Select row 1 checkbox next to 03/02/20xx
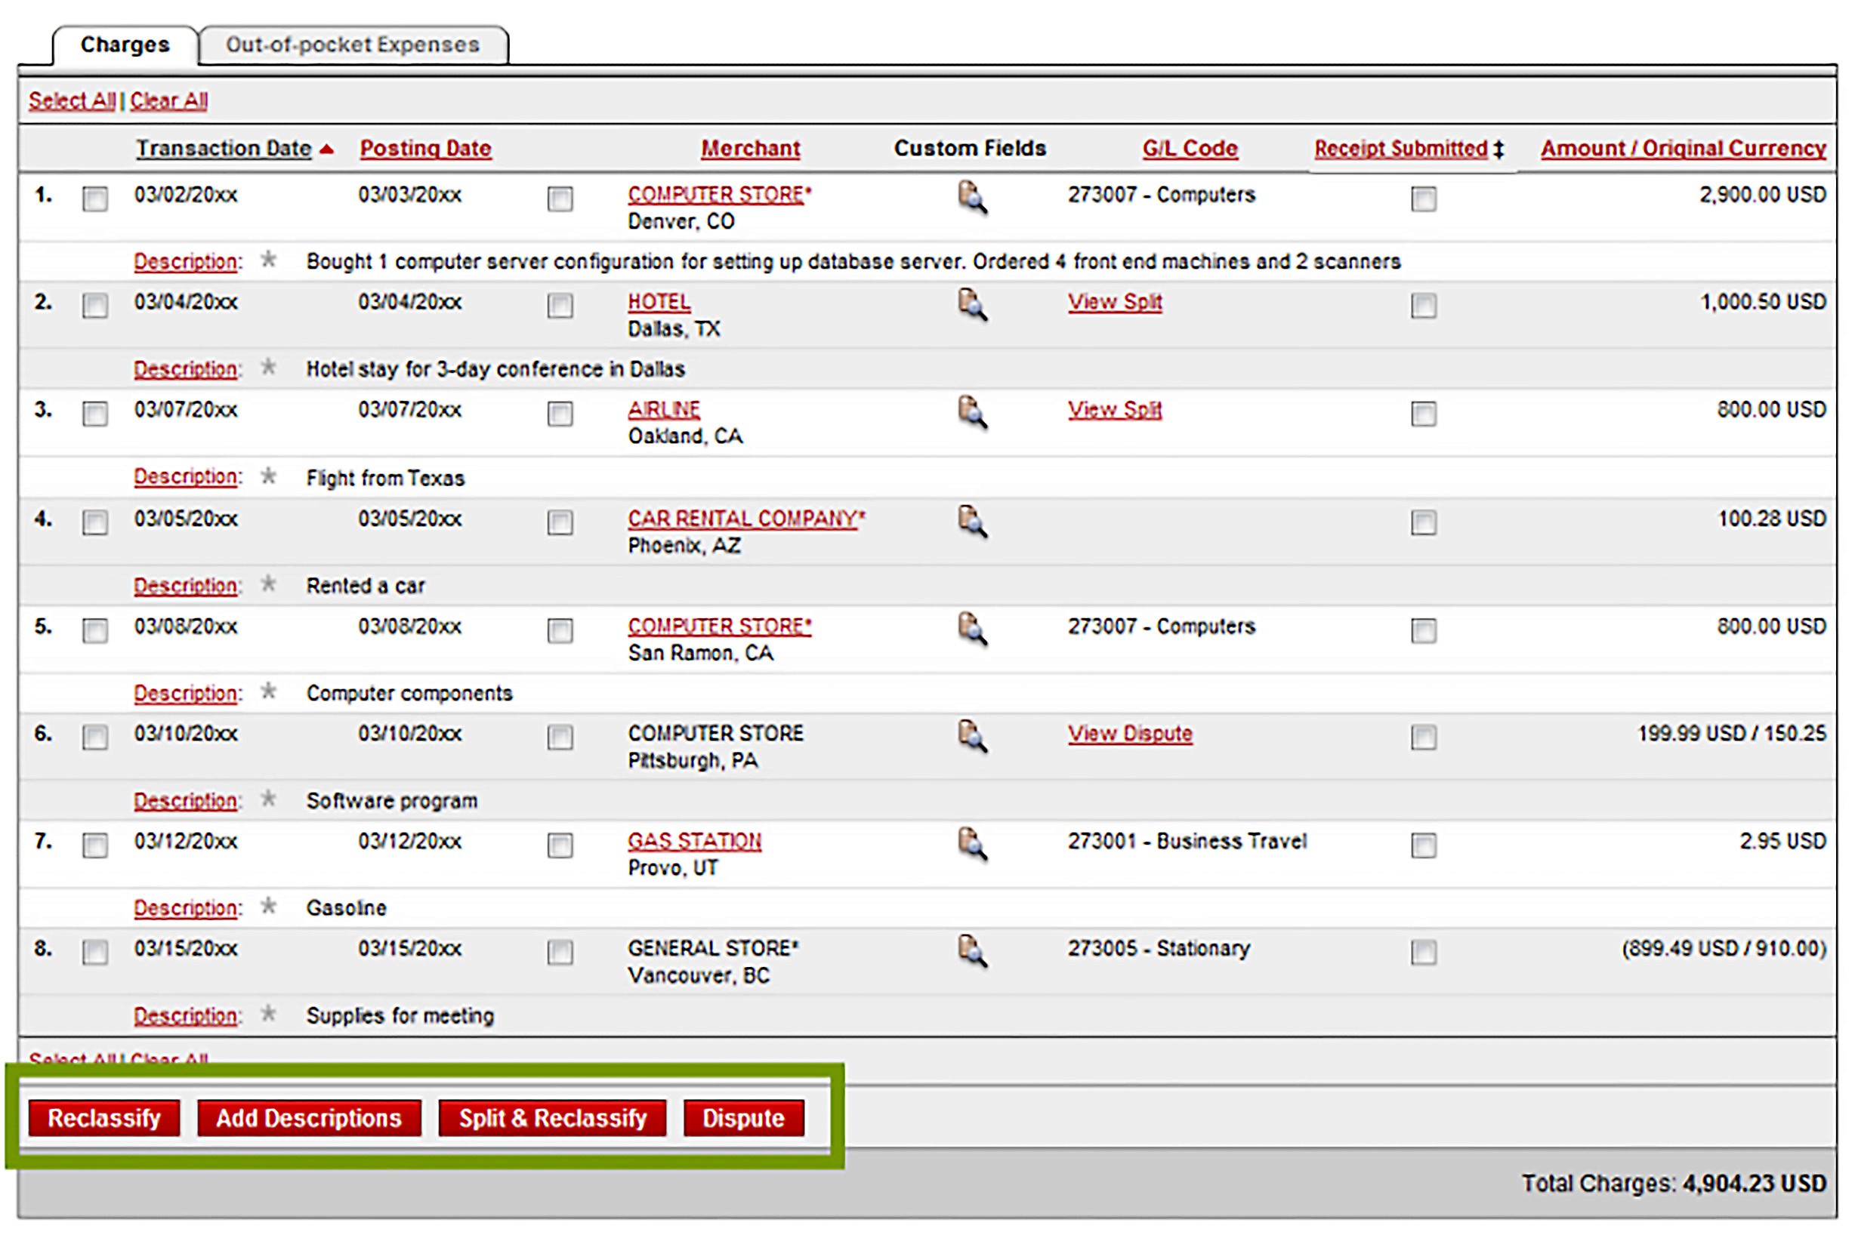Screen dimensions: 1855x1241 (x=95, y=199)
